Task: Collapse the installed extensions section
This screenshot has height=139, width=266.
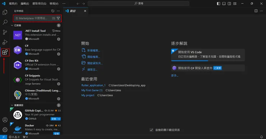Action: (x=12, y=25)
